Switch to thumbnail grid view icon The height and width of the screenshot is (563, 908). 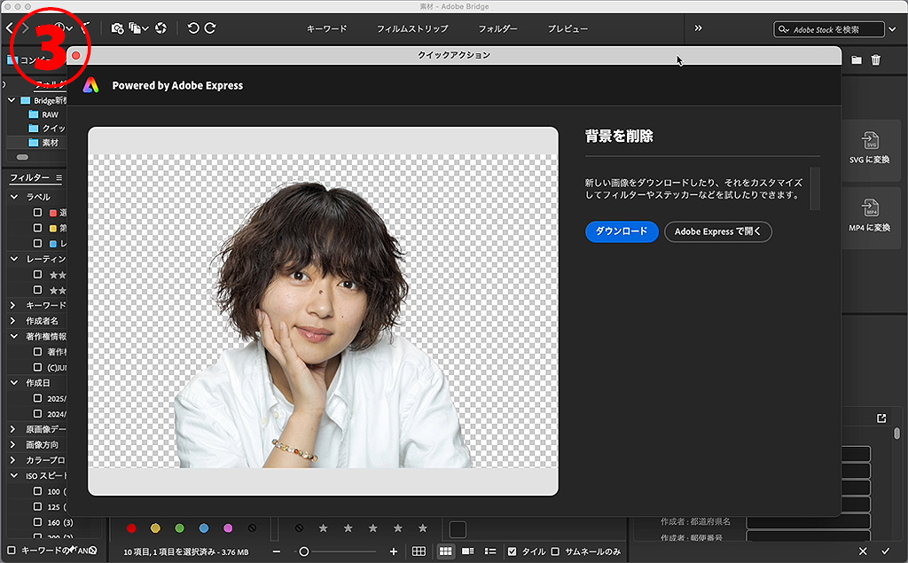click(446, 551)
